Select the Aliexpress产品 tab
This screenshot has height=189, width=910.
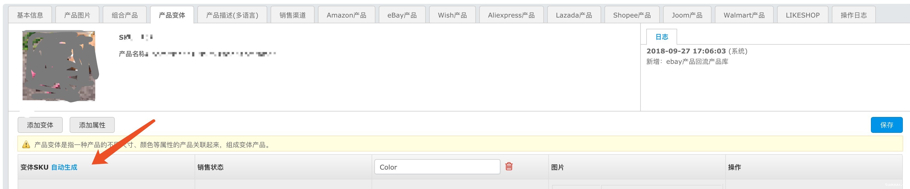pyautogui.click(x=511, y=15)
